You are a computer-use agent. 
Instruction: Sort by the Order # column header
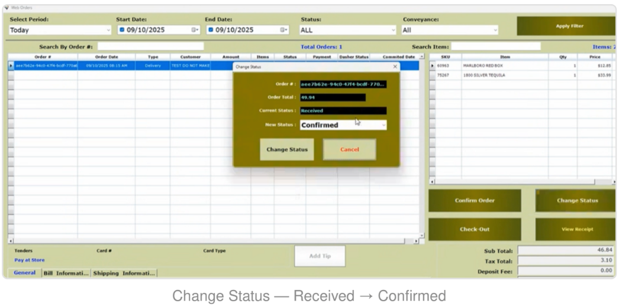pos(43,57)
